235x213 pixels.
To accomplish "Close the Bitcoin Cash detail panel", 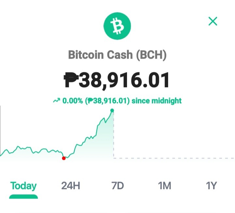I will (x=213, y=21).
